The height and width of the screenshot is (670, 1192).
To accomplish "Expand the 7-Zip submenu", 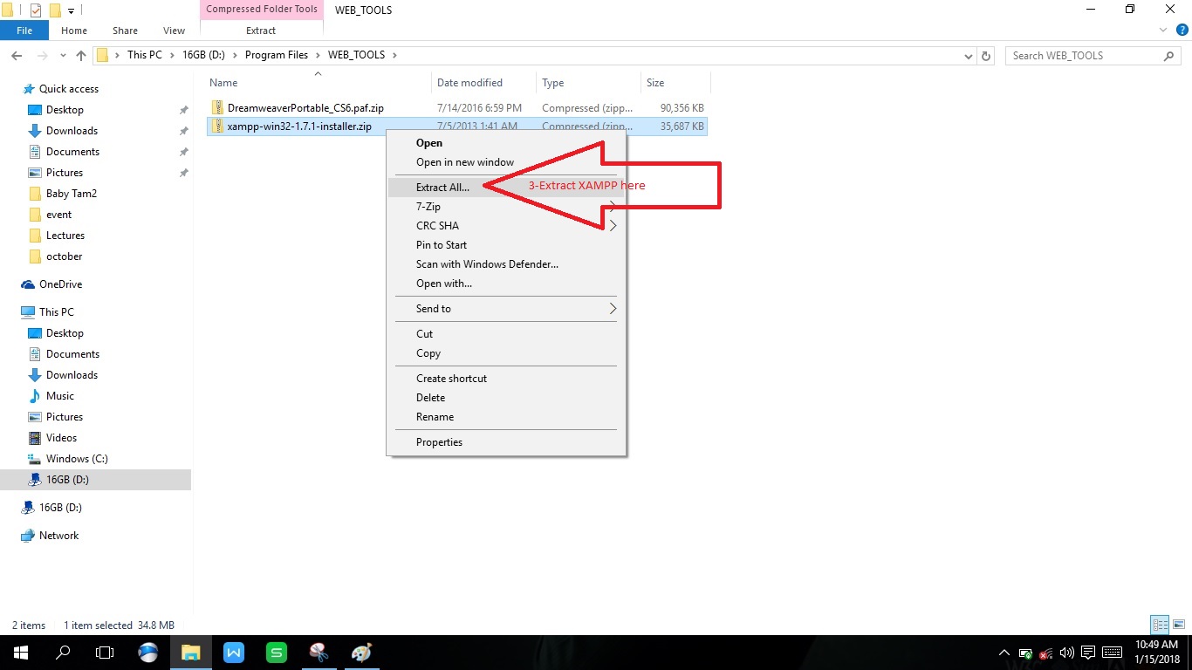I will [x=428, y=207].
